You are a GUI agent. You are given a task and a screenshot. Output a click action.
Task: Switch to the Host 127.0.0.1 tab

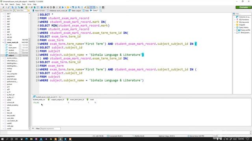(x=39, y=11)
